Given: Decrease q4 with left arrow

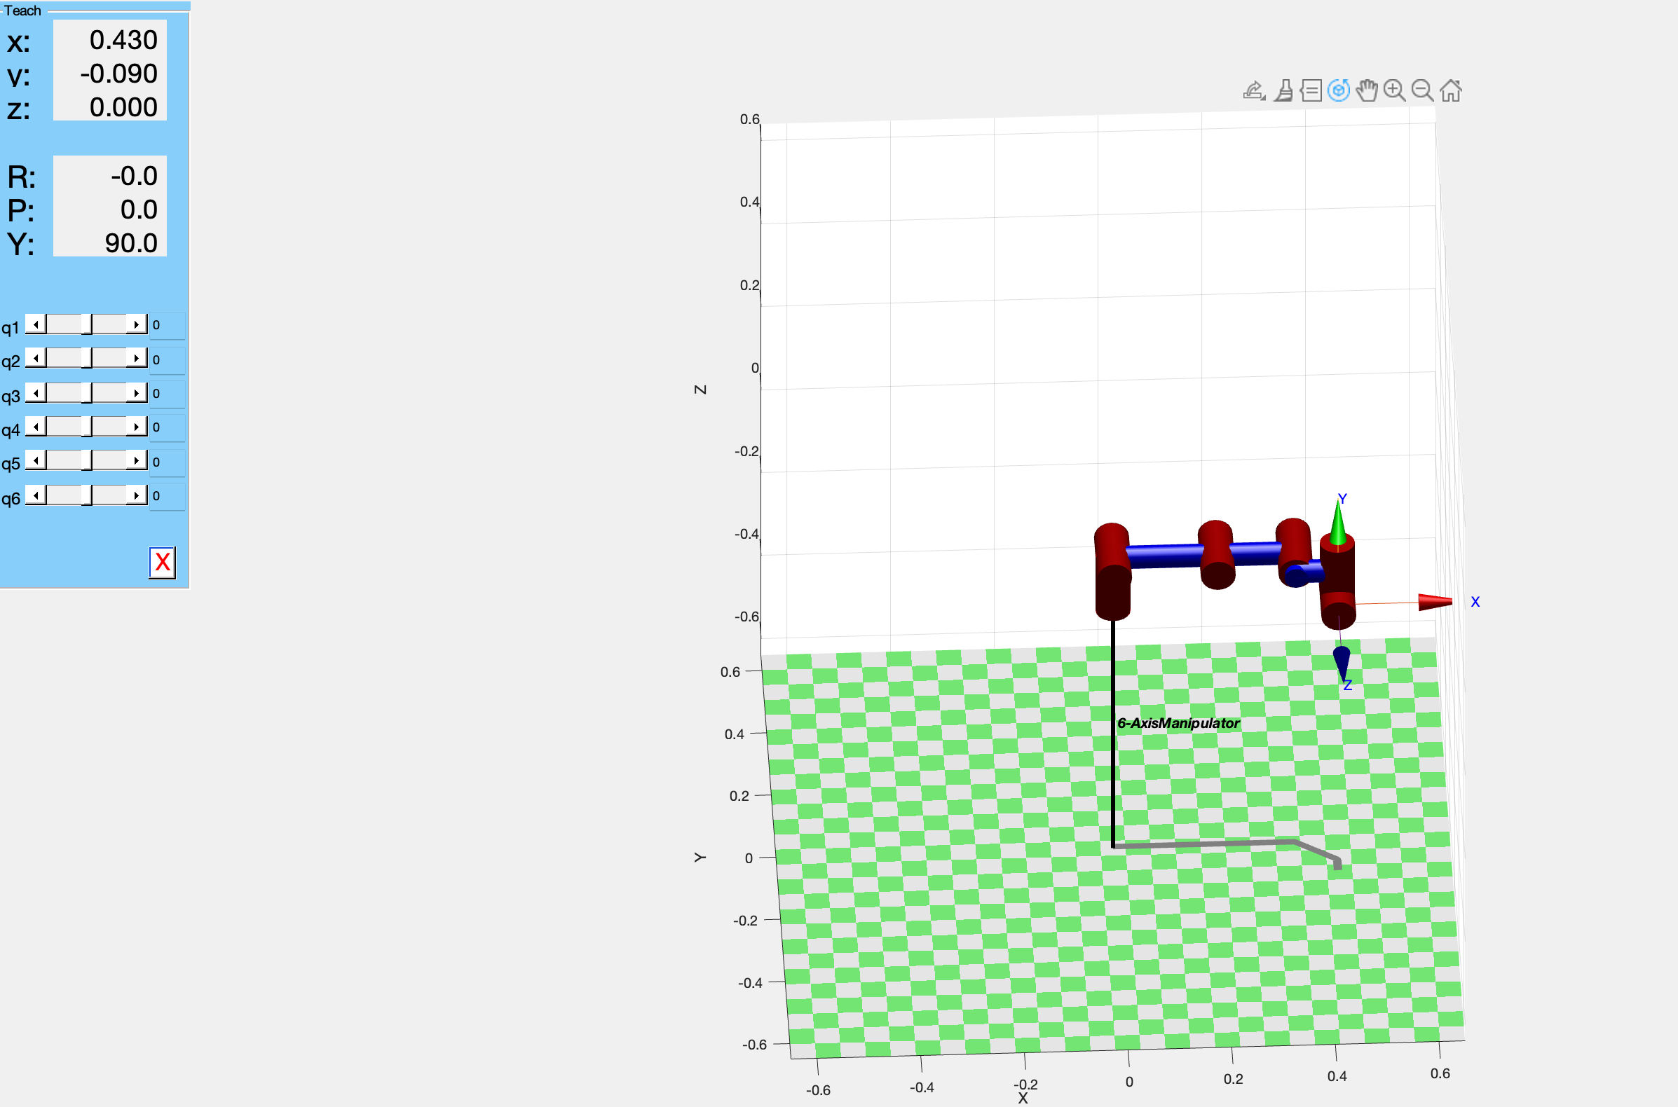Looking at the screenshot, I should pyautogui.click(x=35, y=427).
